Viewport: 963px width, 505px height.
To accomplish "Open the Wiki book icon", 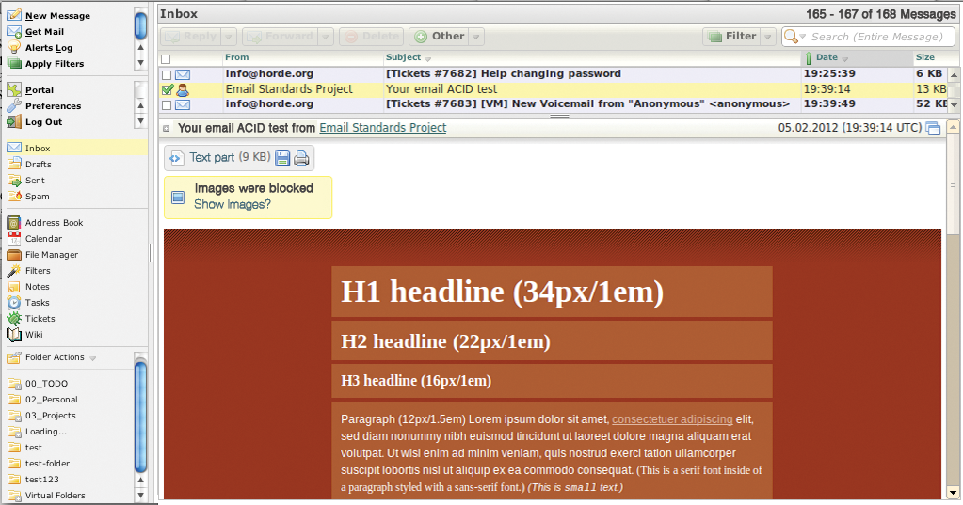I will click(14, 334).
